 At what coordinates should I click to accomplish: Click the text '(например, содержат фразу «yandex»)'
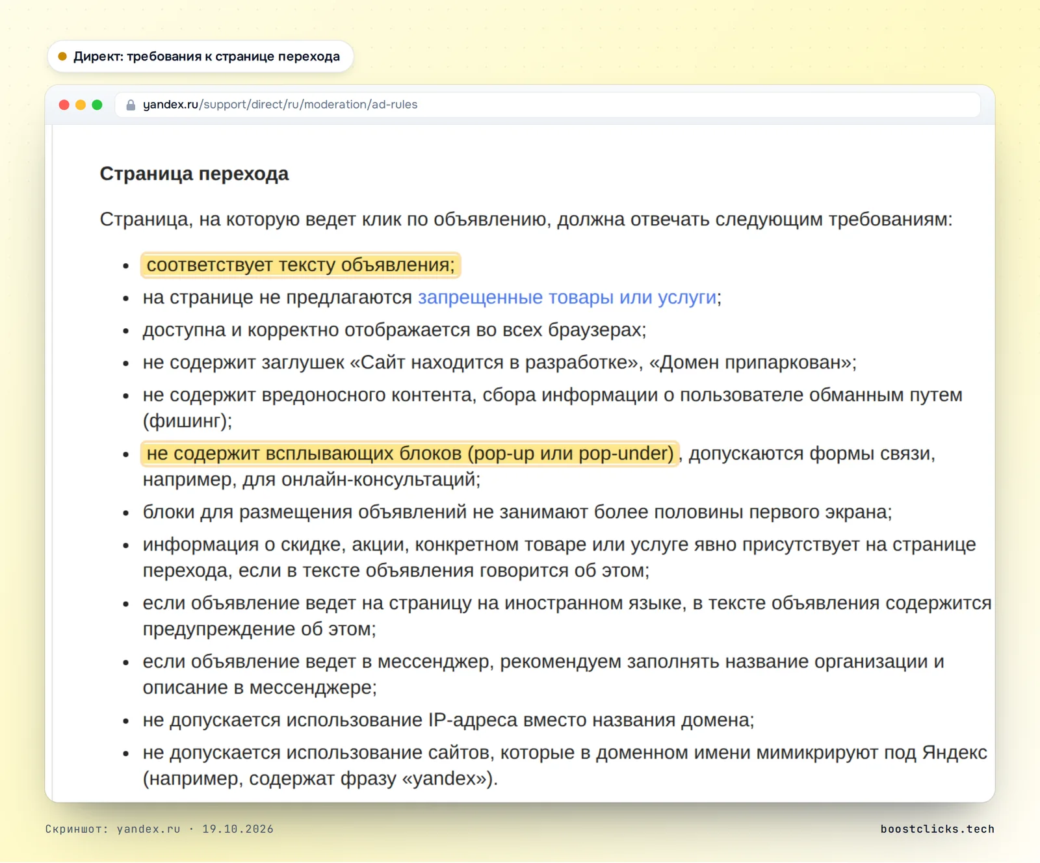tap(320, 779)
